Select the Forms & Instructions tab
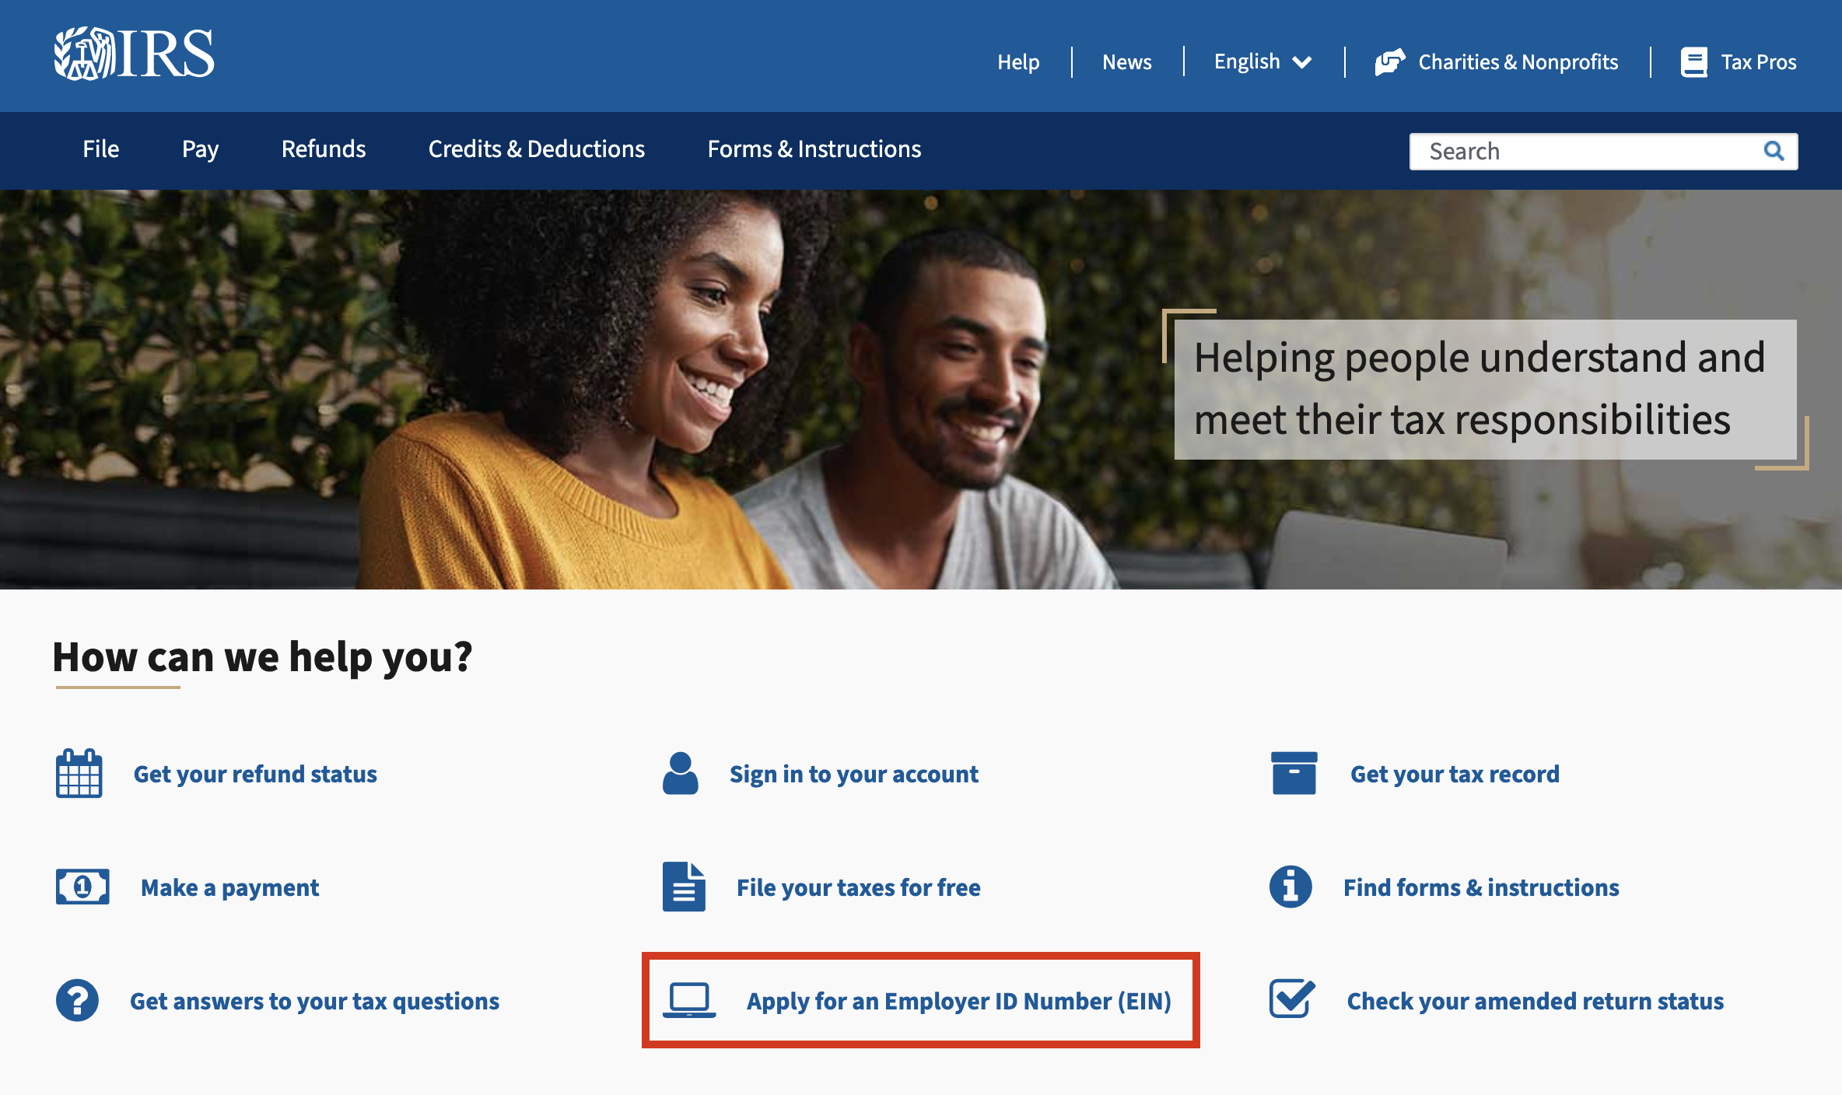This screenshot has height=1095, width=1842. 812,149
